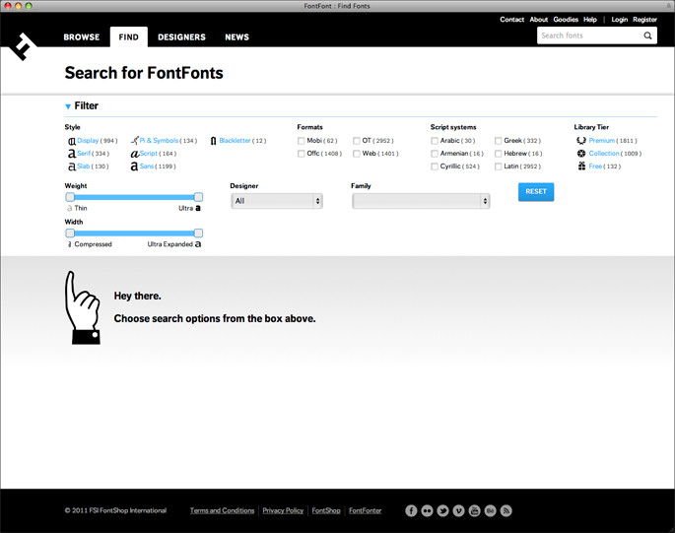Select the Serif style icon
The image size is (675, 533).
tap(72, 154)
